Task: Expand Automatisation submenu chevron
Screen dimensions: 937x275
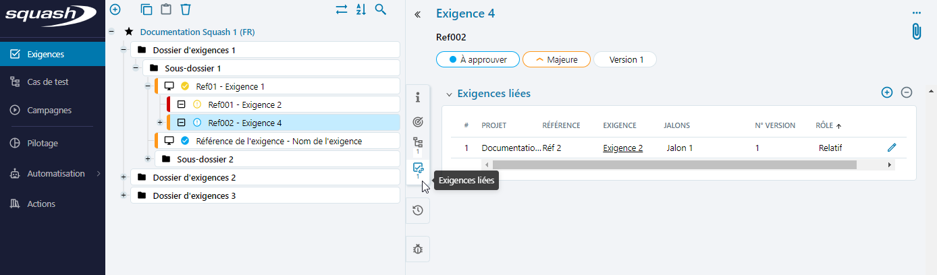Action: pyautogui.click(x=99, y=173)
